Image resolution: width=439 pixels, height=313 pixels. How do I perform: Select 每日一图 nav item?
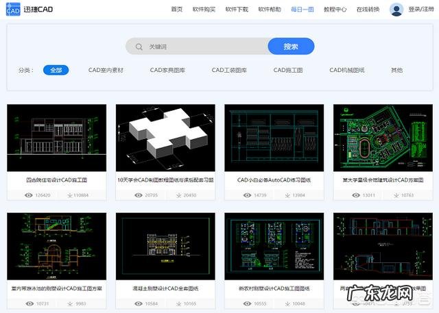coord(302,9)
